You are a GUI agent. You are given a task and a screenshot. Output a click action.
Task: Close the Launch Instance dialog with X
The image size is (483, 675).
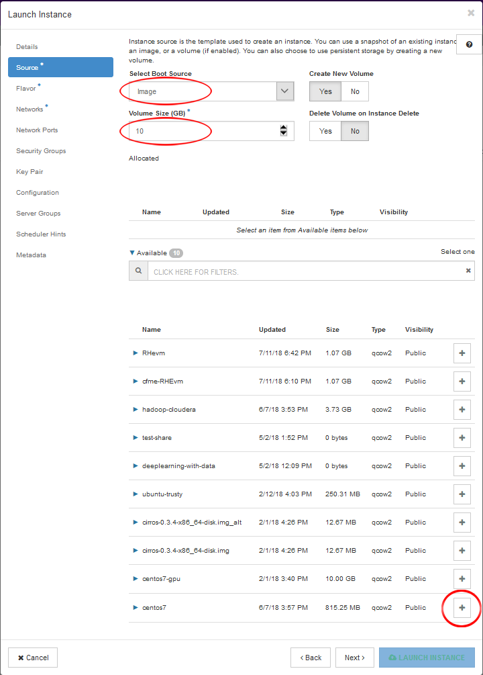tap(471, 13)
